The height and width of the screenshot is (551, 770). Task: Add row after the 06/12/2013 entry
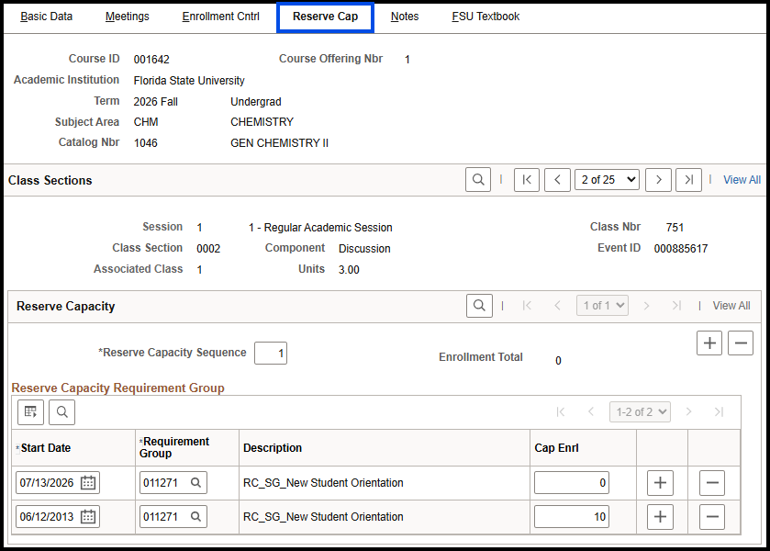tap(660, 517)
